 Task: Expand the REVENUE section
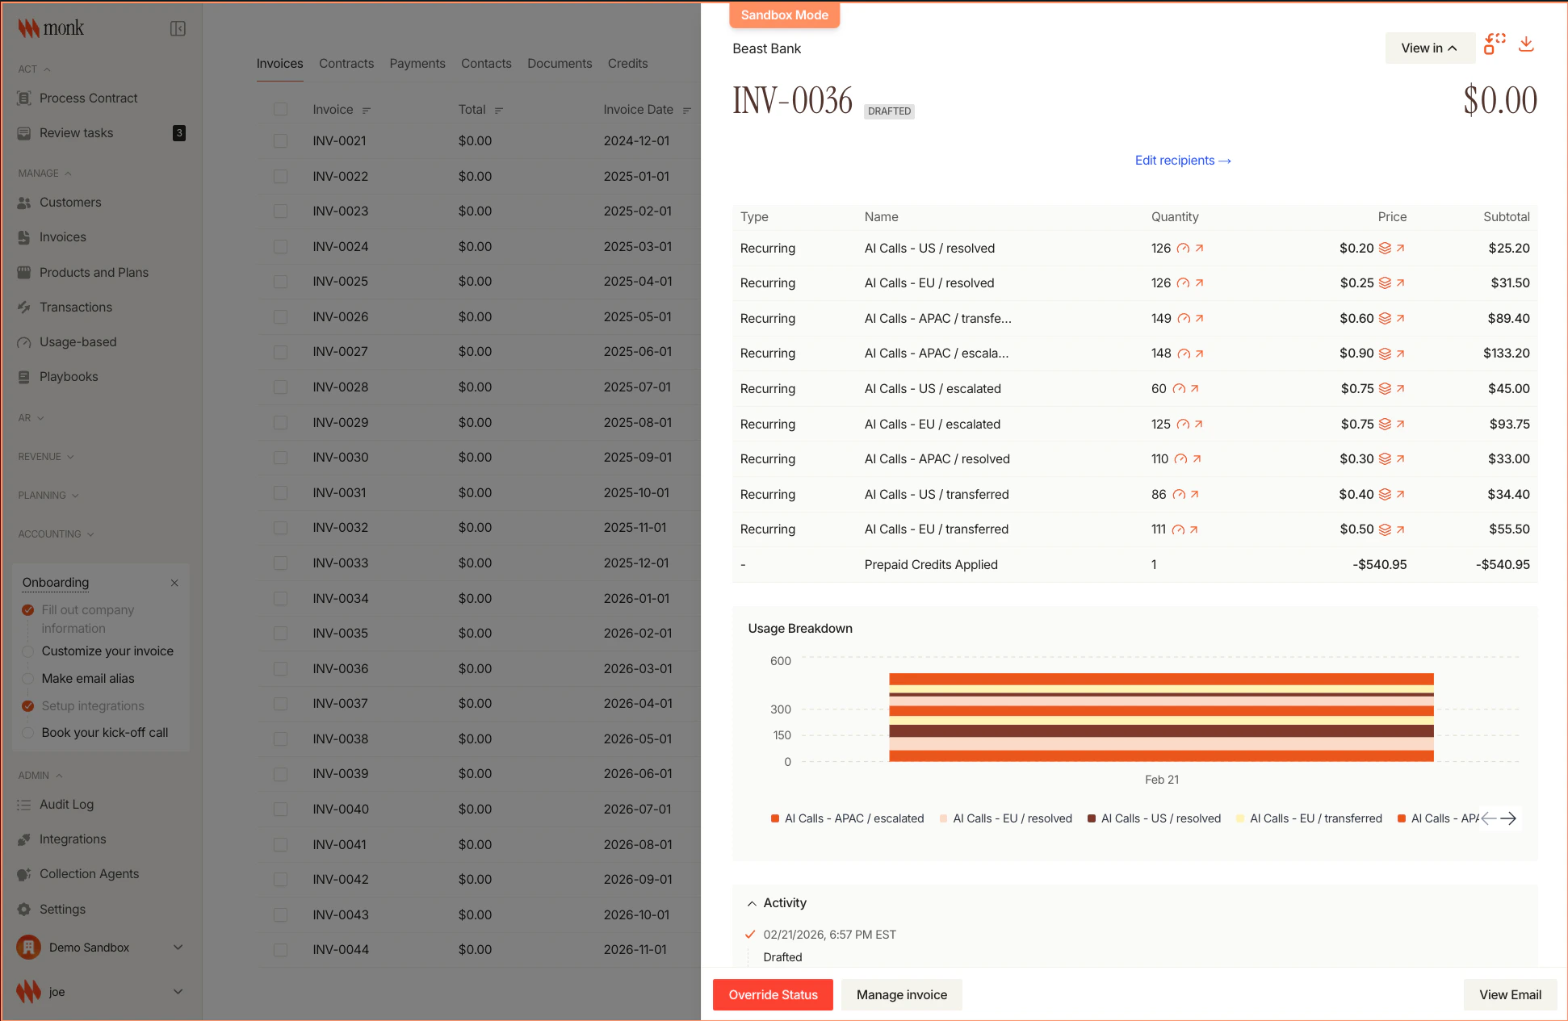(46, 456)
